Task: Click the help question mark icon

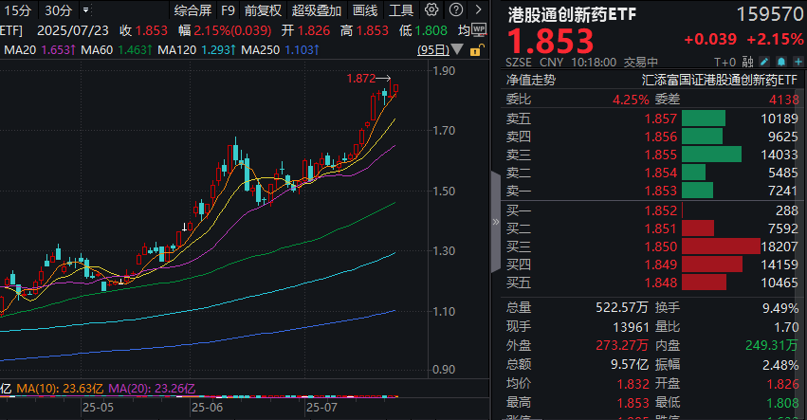Action: tap(457, 11)
